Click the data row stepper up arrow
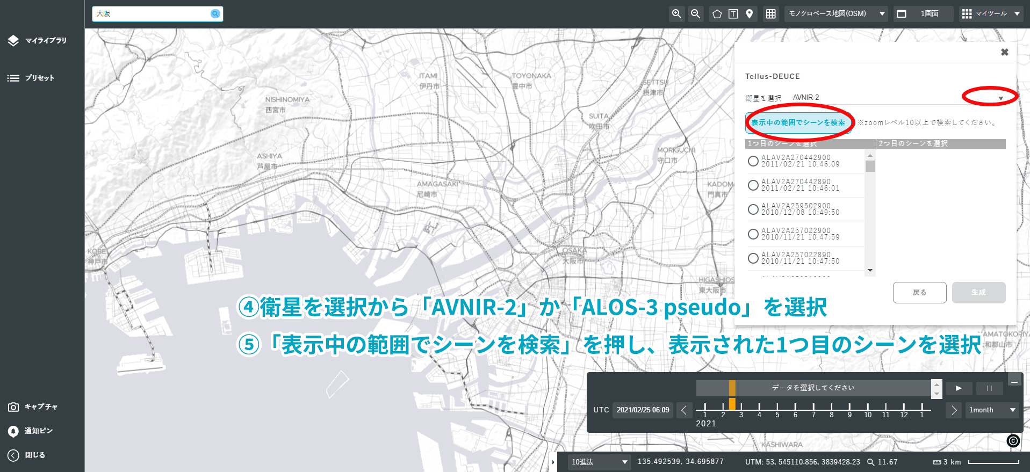Viewport: 1030px width, 472px height. point(937,384)
